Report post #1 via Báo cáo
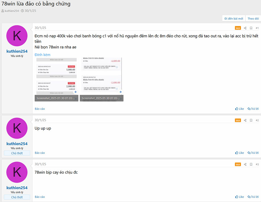This screenshot has height=202, width=261. pos(40,109)
